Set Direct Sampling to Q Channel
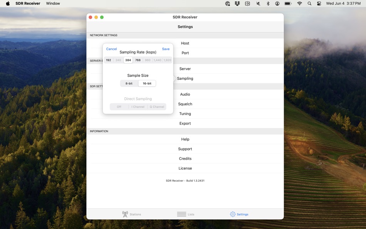This screenshot has width=366, height=229. 157,107
